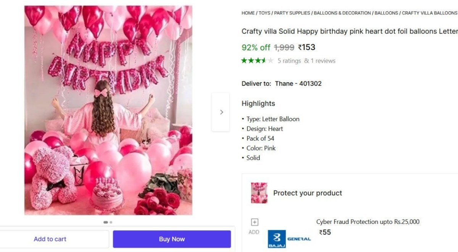This screenshot has height=252, width=458.
Task: Click the main pink balloon product image
Action: [x=108, y=111]
